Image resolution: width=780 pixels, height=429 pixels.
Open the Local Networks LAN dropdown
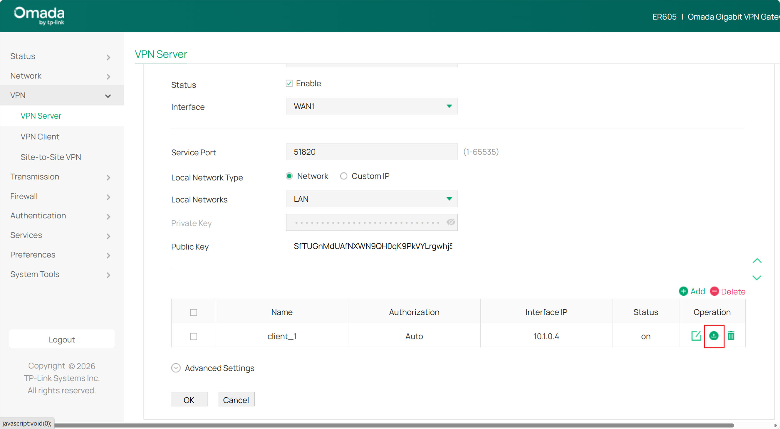pyautogui.click(x=372, y=199)
